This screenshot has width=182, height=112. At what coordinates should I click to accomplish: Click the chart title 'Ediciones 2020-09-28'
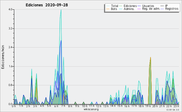[47, 5]
